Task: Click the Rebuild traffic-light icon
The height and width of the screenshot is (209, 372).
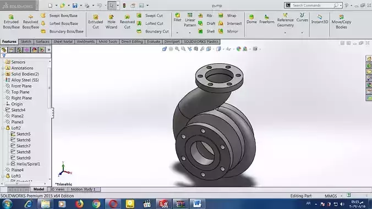Action: point(124,5)
